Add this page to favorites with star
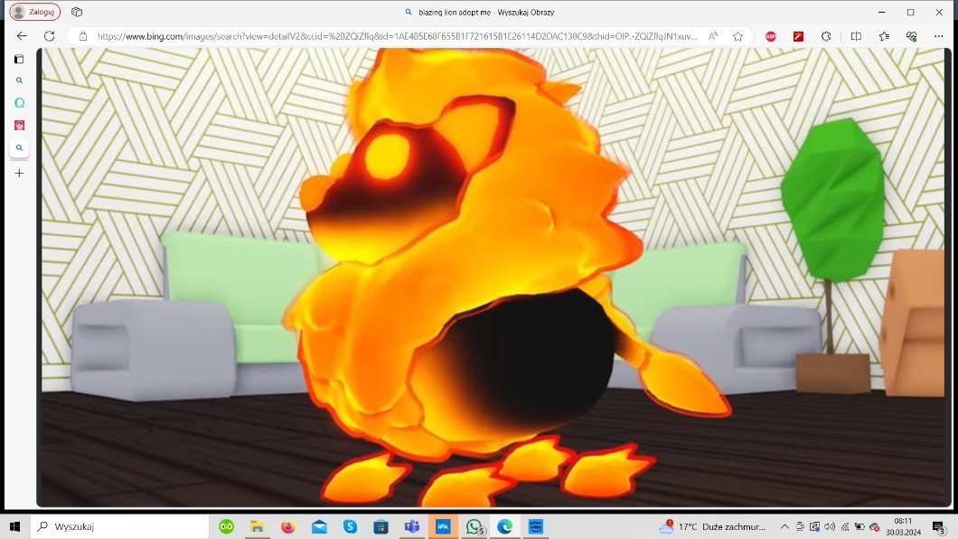The height and width of the screenshot is (539, 958). point(737,36)
